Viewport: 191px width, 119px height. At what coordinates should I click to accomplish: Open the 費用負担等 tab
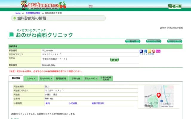click(61, 79)
